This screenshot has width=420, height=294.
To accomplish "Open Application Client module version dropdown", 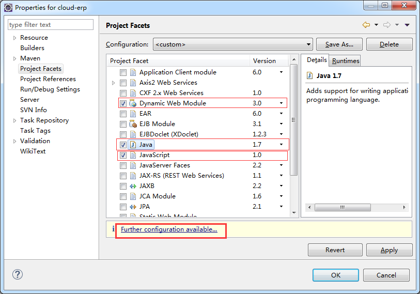I will pyautogui.click(x=281, y=72).
